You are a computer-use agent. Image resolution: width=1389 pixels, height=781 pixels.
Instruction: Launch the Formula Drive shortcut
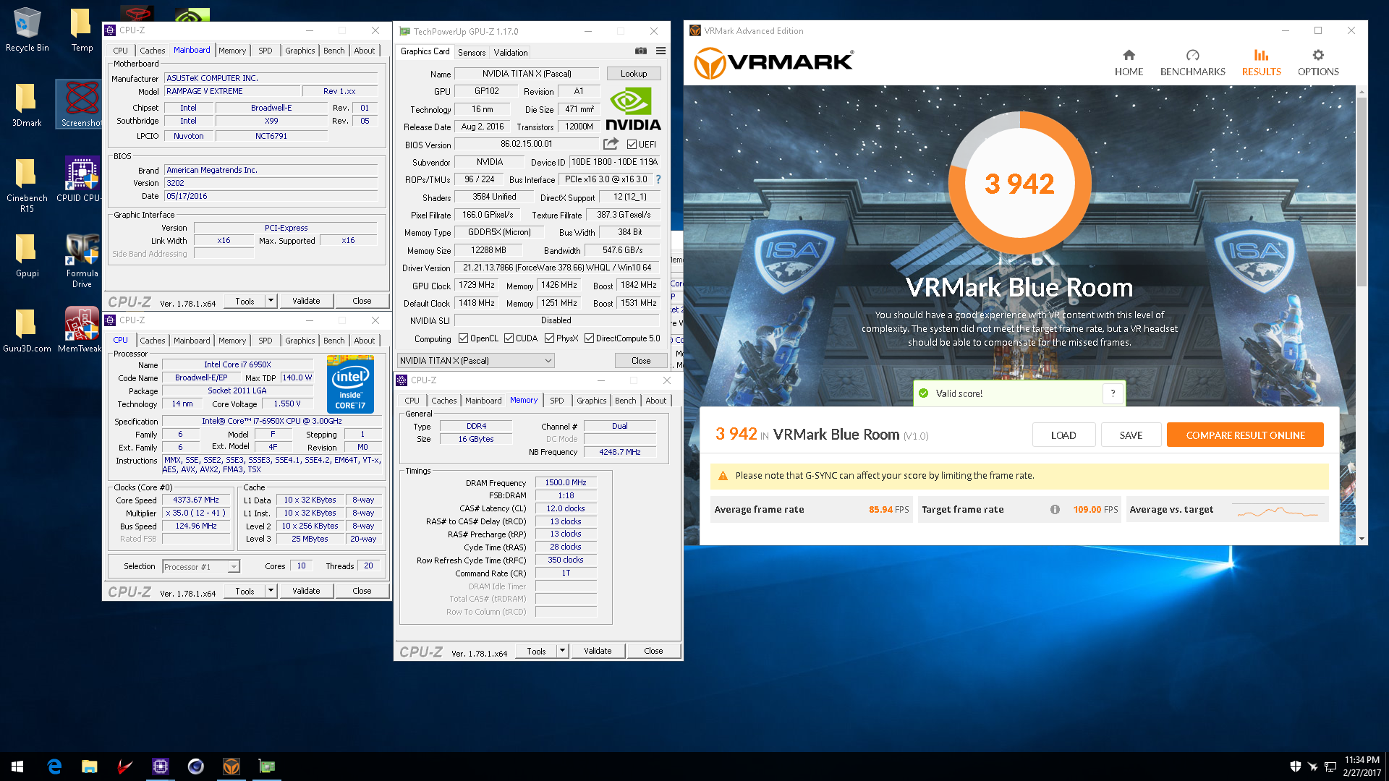coord(82,260)
